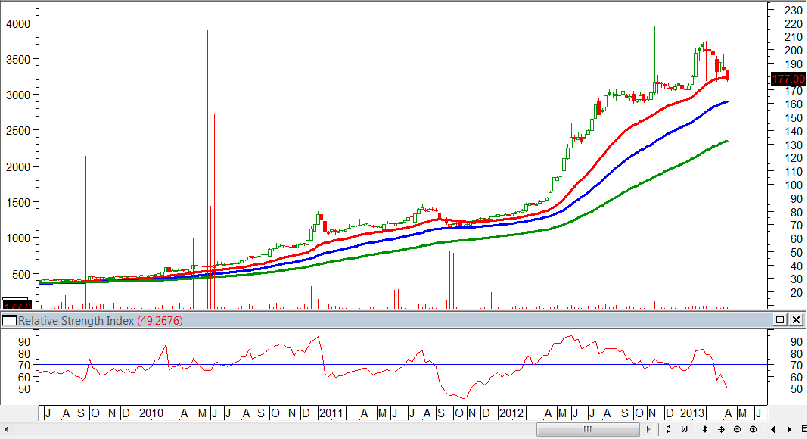The height and width of the screenshot is (439, 808).
Task: Click the rescale/refresh chart icon
Action: (668, 429)
